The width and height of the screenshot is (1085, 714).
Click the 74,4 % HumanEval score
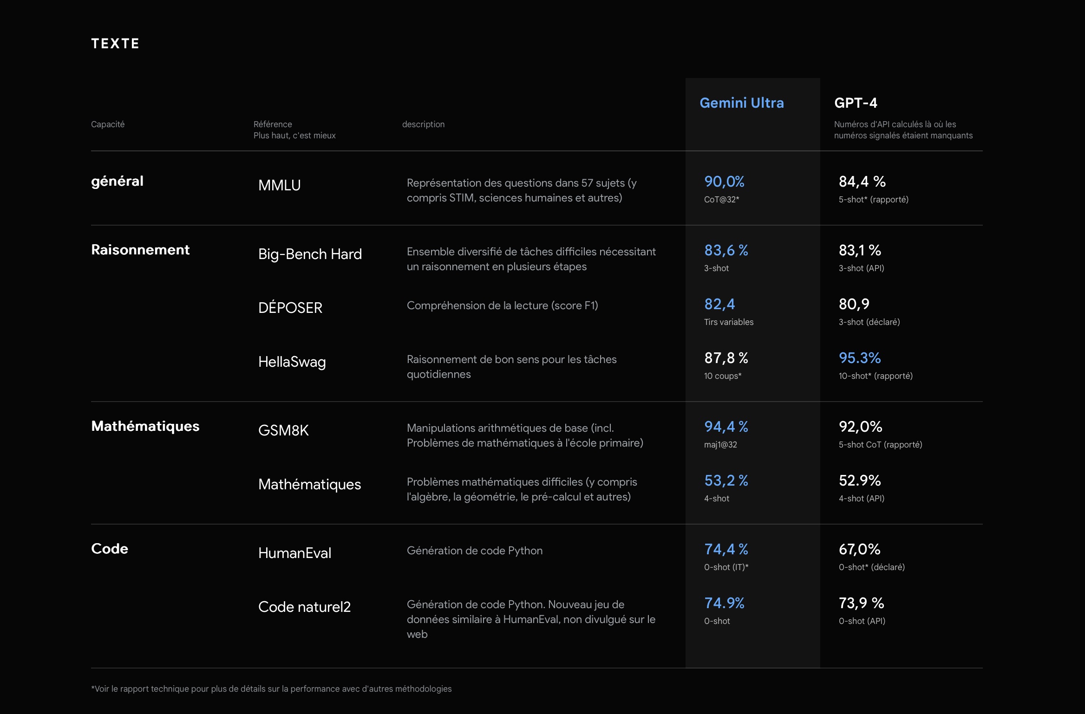[x=726, y=549]
